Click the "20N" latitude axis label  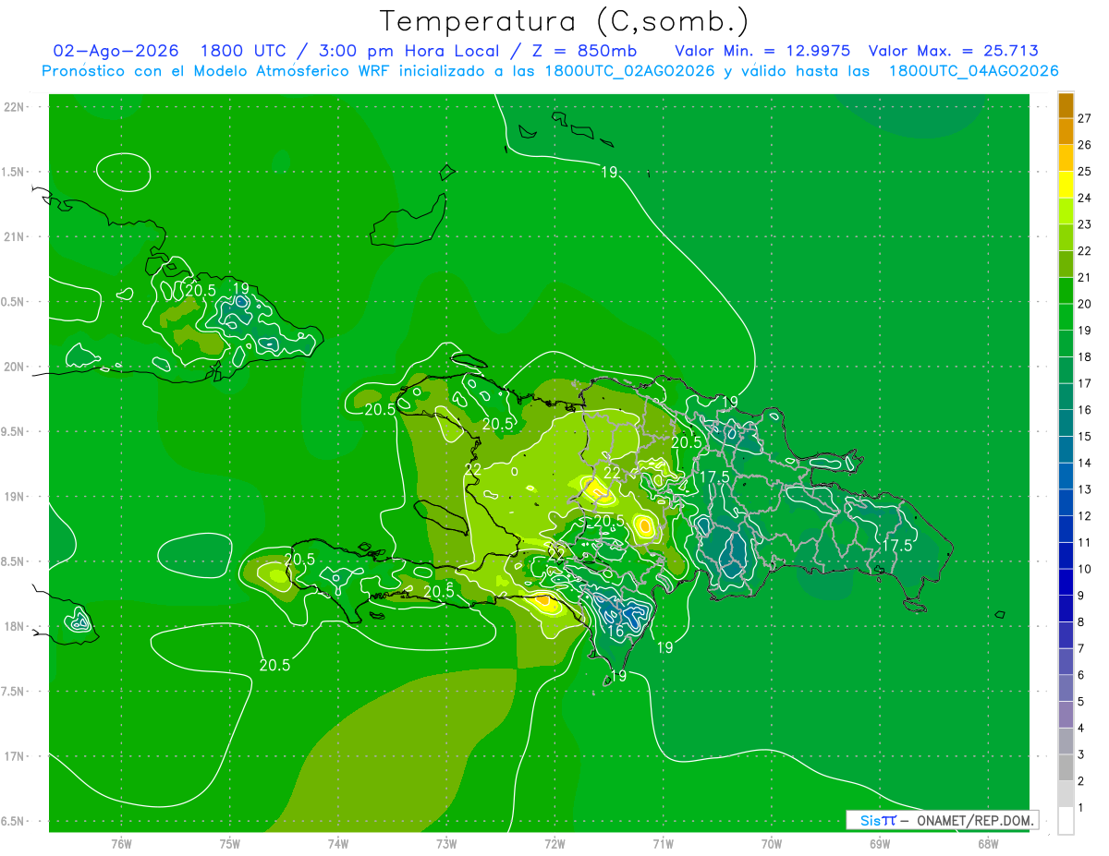click(16, 367)
